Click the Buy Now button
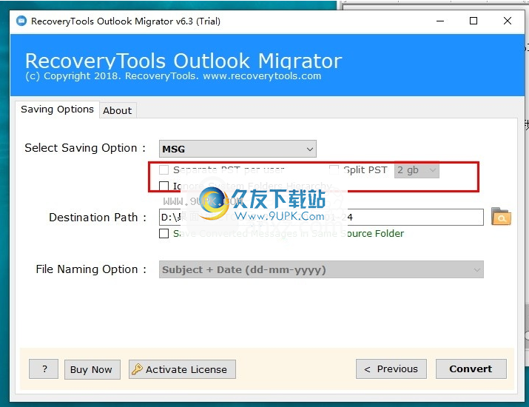This screenshot has width=529, height=407. [92, 369]
